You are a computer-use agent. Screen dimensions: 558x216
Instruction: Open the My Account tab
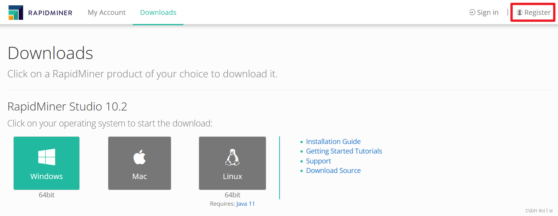tap(106, 13)
